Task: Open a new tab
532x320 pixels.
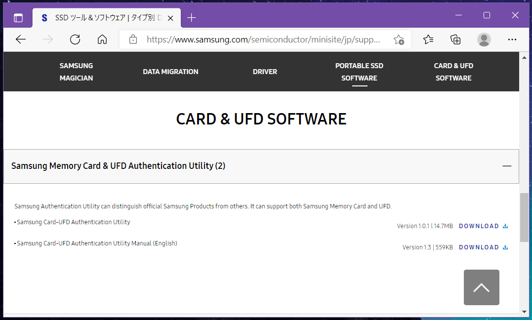Action: [x=192, y=18]
